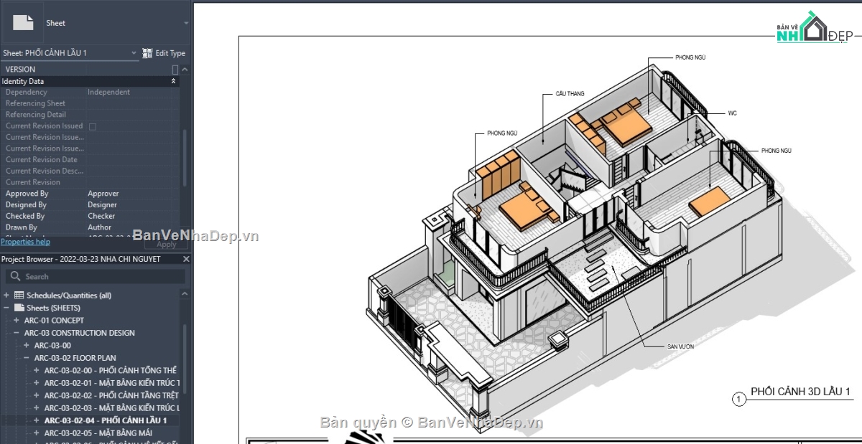Image resolution: width=862 pixels, height=444 pixels.
Task: Click the SÂN VƯỜN label on the drawing
Action: pos(680,346)
